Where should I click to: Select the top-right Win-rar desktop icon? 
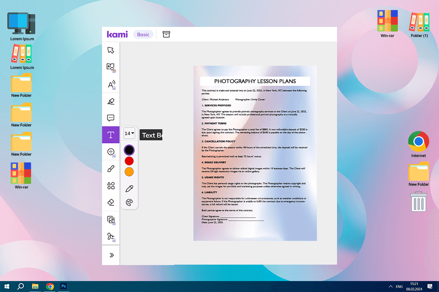click(387, 24)
